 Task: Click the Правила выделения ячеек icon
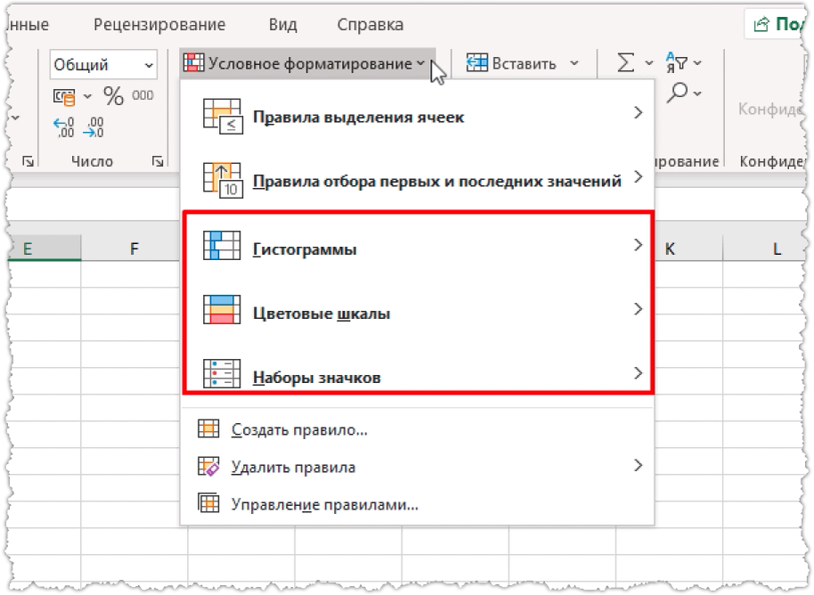222,117
